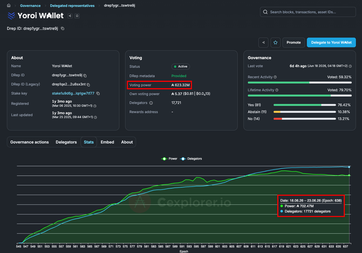
Task: Focus the search blocks, transactions input
Action: point(308,12)
